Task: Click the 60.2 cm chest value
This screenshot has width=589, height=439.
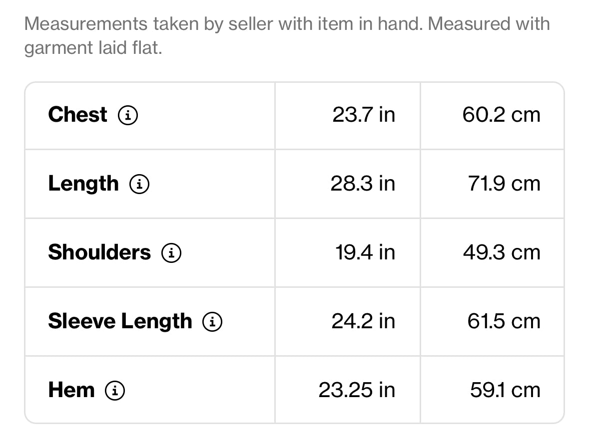Action: pos(502,115)
